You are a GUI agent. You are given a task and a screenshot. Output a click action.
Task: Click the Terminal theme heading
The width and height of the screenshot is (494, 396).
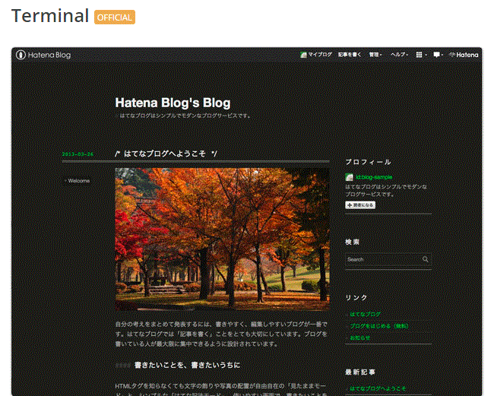pyautogui.click(x=49, y=16)
